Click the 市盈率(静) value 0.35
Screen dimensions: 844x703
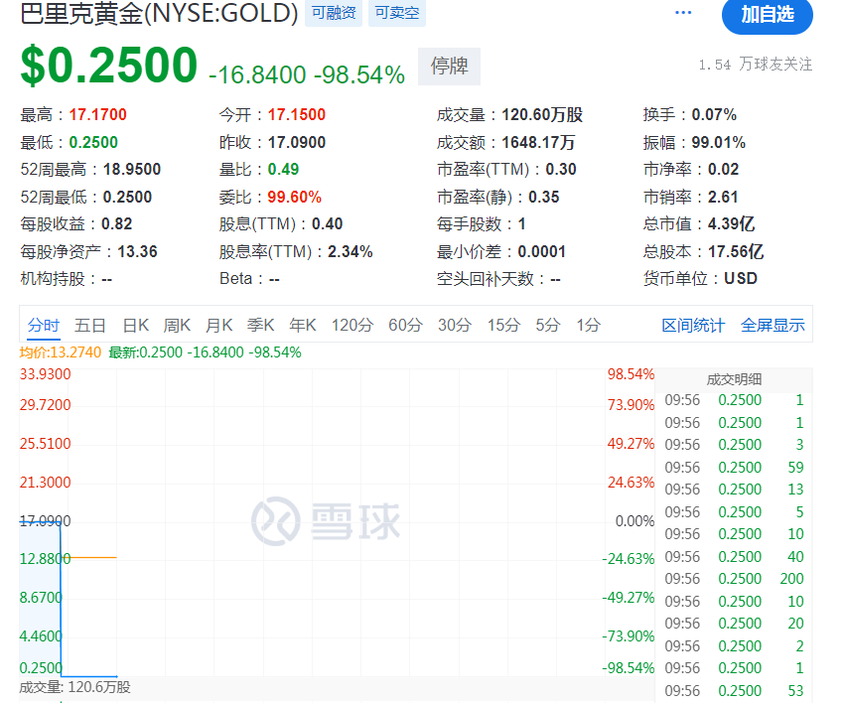544,197
